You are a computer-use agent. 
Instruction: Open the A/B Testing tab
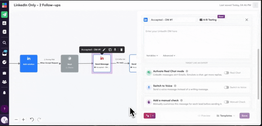pos(208,20)
